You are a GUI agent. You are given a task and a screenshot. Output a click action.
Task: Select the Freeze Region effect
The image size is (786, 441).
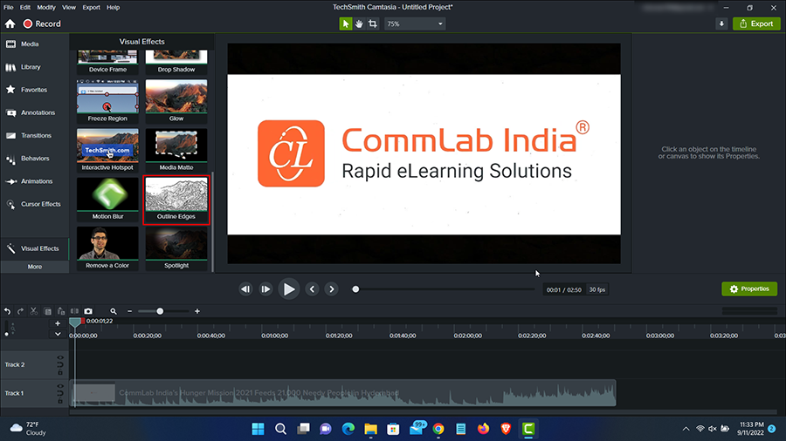(x=107, y=101)
